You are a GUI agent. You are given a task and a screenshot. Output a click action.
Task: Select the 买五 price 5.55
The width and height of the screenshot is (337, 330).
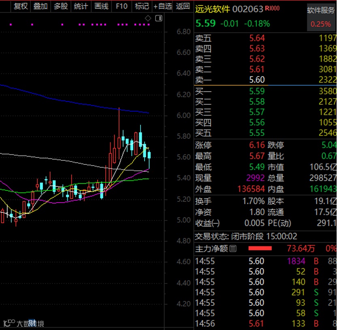click(x=257, y=133)
